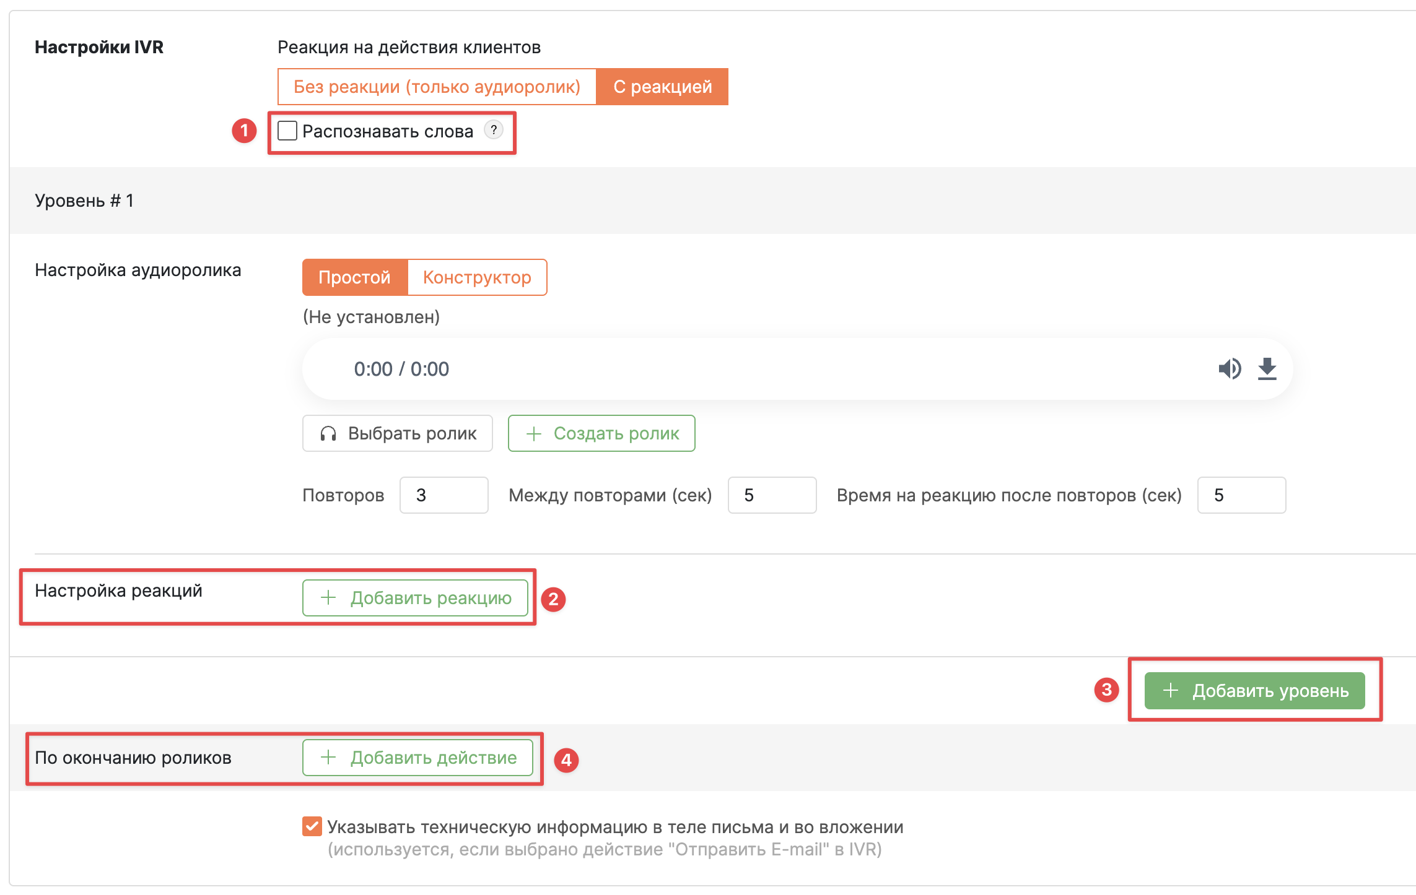Click headphones icon in Выбрать ролик
Viewport: 1416px width, 895px height.
[x=328, y=433]
